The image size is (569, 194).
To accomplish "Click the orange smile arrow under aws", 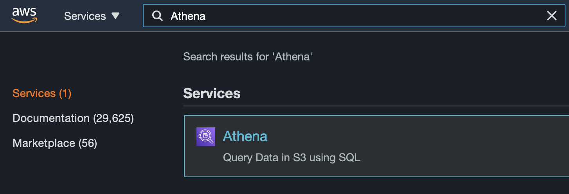I will point(25,21).
